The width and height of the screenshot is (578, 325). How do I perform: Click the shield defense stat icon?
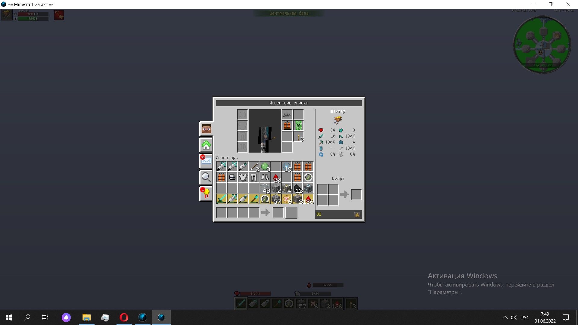pyautogui.click(x=341, y=154)
